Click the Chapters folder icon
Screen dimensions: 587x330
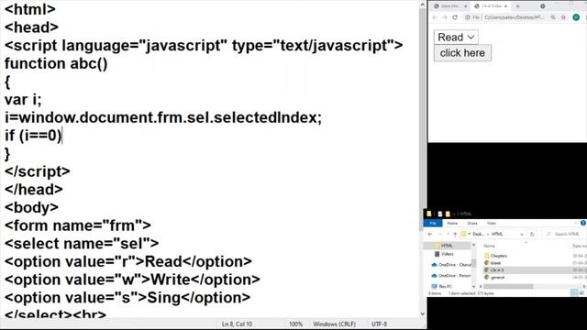tap(487, 256)
